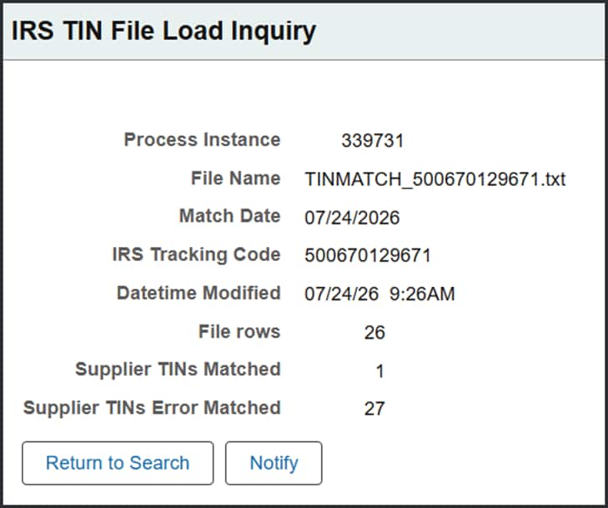The width and height of the screenshot is (608, 508).
Task: Click the Supplier TINs Matched value 1
Action: [380, 371]
